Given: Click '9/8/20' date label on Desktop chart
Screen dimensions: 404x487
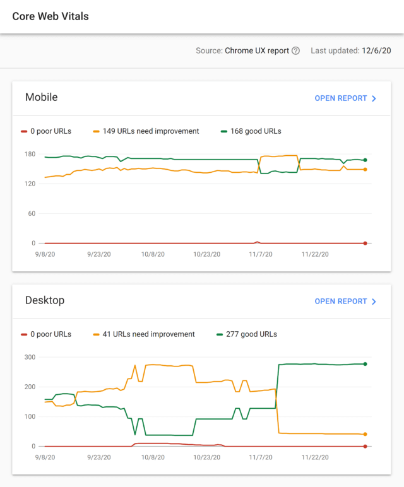Looking at the screenshot, I should click(x=45, y=457).
